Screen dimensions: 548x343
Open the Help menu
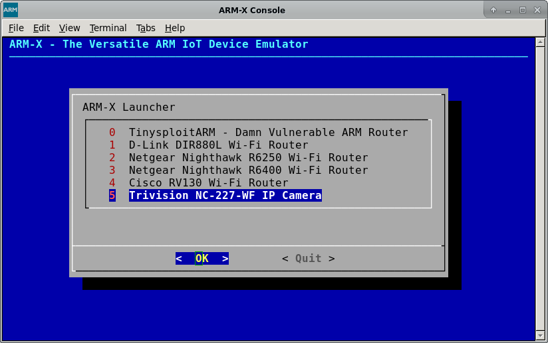point(175,28)
